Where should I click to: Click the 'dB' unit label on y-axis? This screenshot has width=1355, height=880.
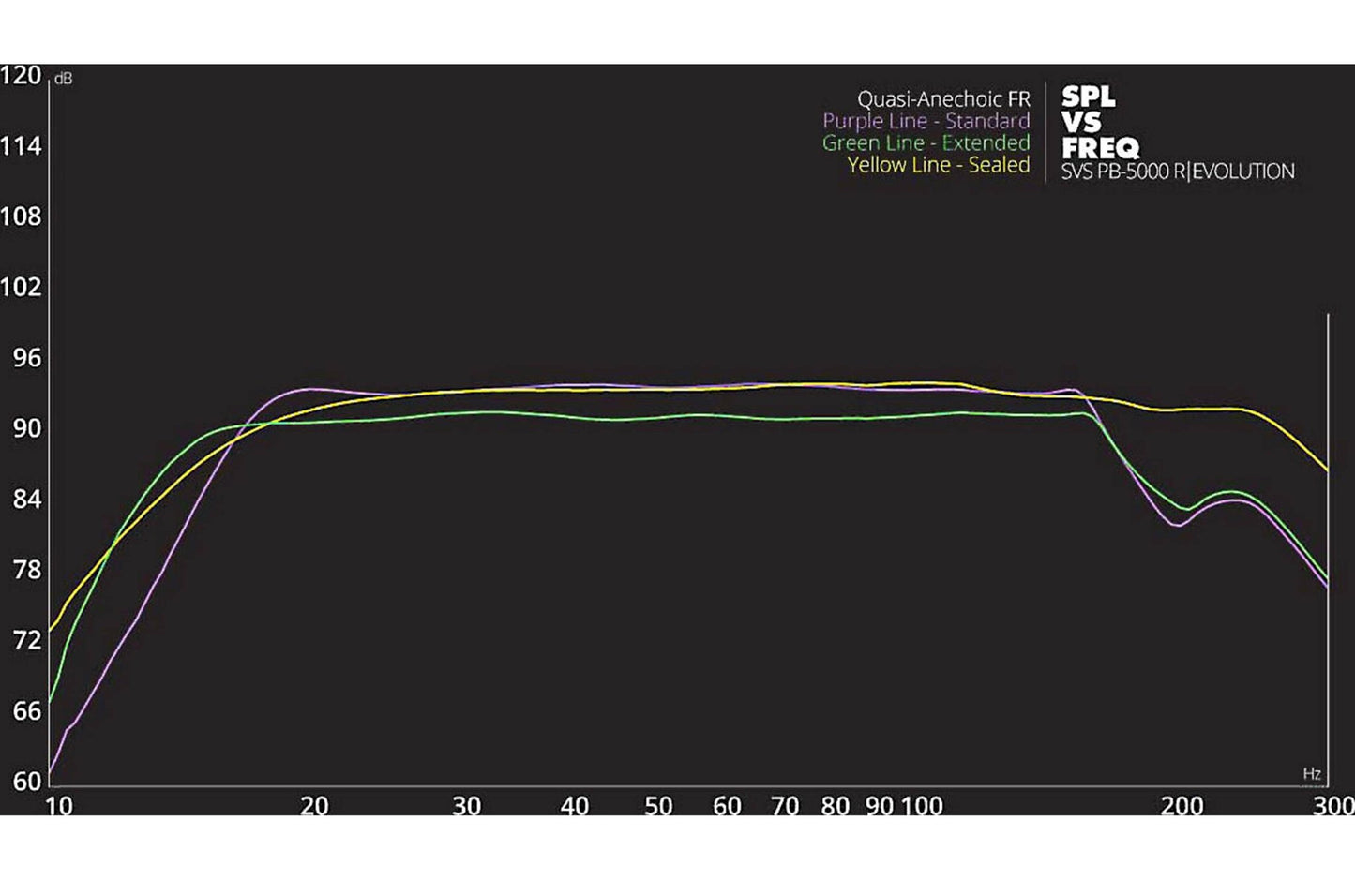click(63, 79)
